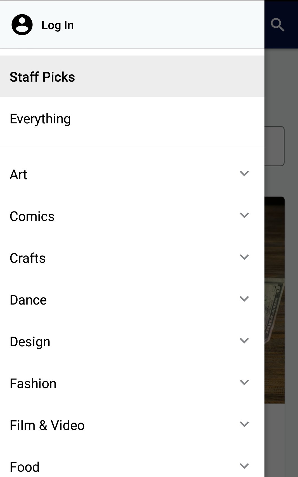Open the Art category
This screenshot has width=298, height=477.
(18, 175)
